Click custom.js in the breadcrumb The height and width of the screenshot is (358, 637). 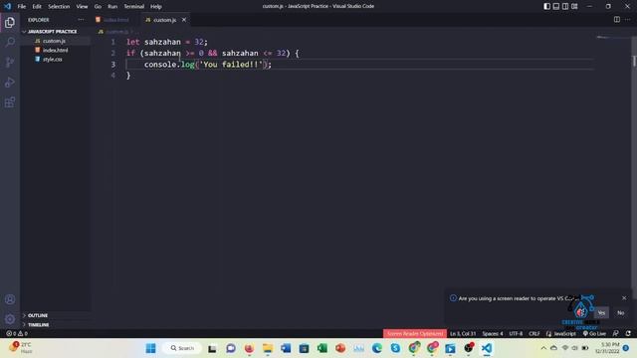tap(117, 31)
